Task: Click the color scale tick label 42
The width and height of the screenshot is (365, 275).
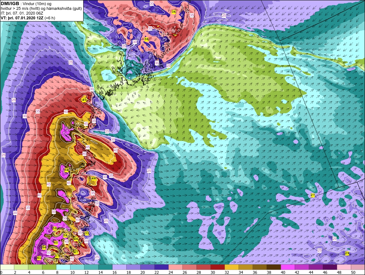Action: point(297,273)
